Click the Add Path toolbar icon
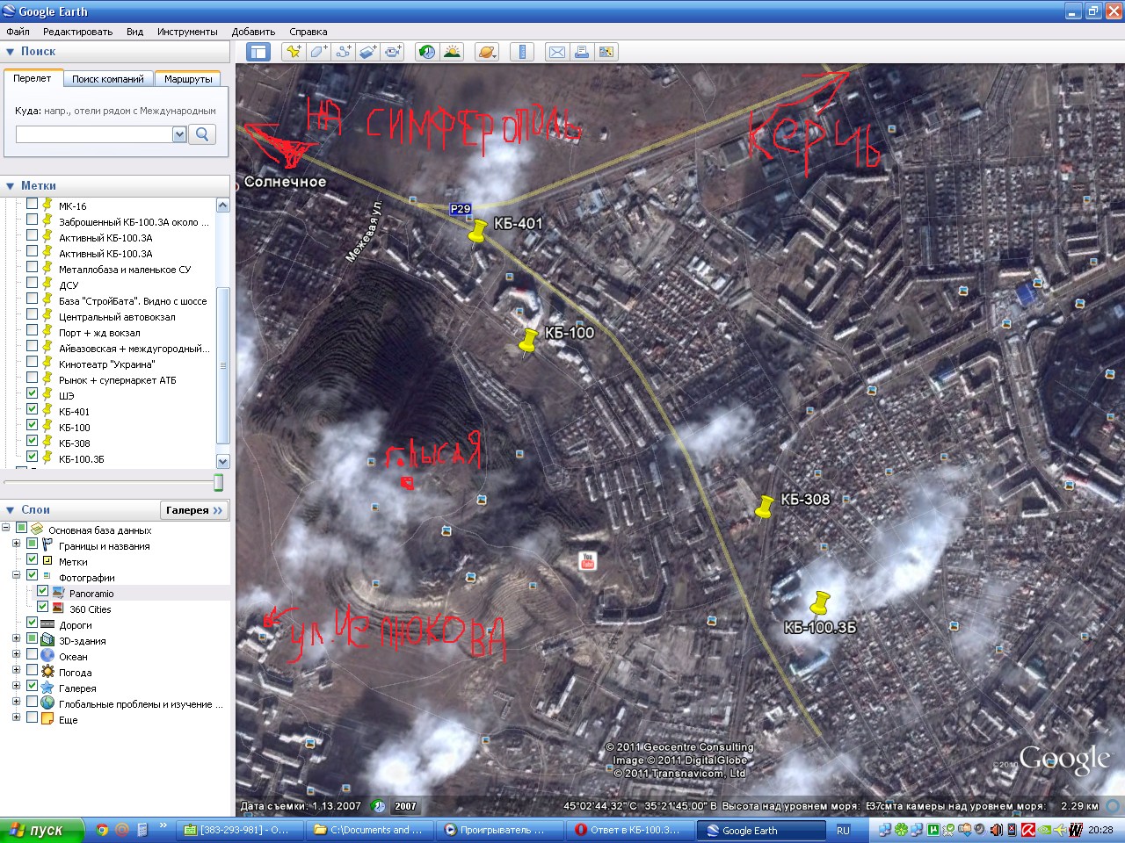Screen dimensions: 1125x843 (x=343, y=52)
